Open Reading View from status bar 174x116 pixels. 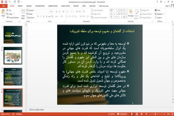[x=142, y=114]
